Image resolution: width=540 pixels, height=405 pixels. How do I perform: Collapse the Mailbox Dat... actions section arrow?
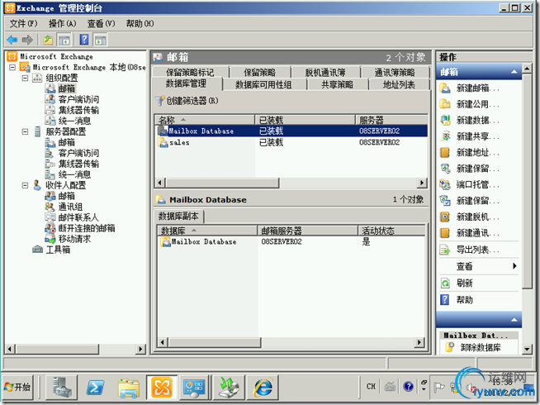click(514, 320)
